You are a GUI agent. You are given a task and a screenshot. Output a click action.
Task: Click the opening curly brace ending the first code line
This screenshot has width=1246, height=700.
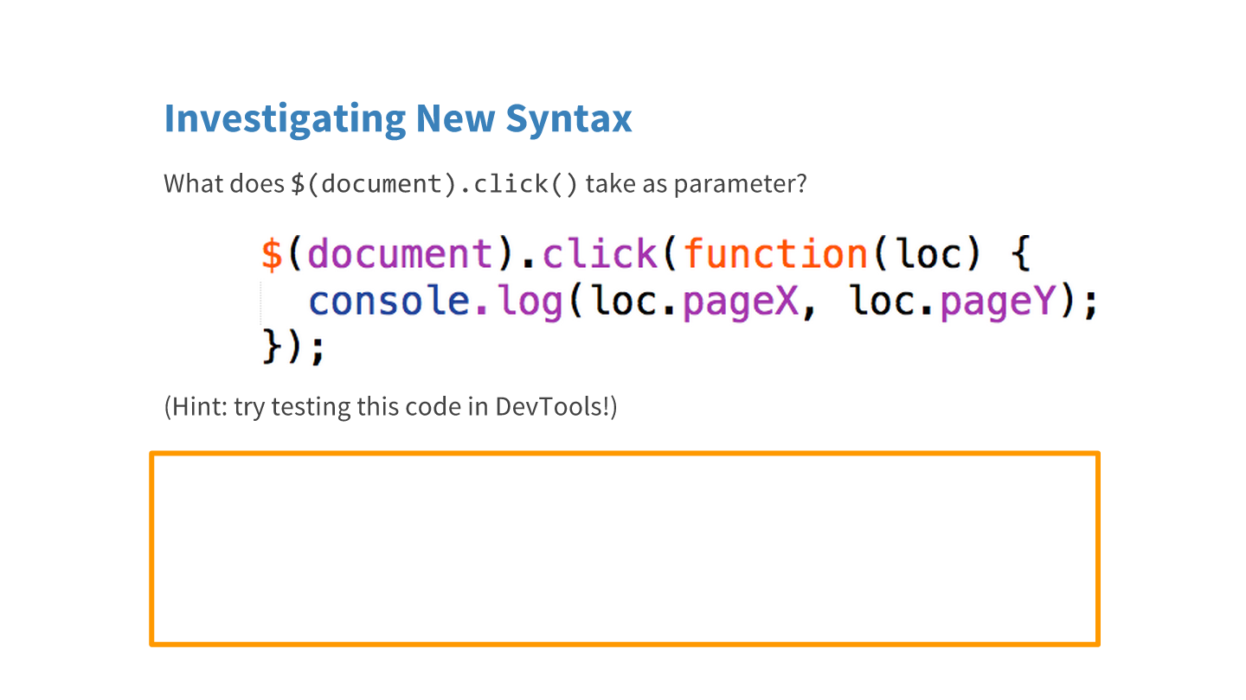(x=1021, y=254)
